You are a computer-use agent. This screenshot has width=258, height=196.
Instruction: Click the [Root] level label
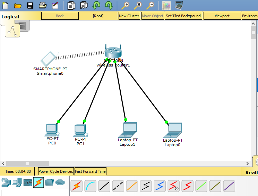tap(98, 16)
